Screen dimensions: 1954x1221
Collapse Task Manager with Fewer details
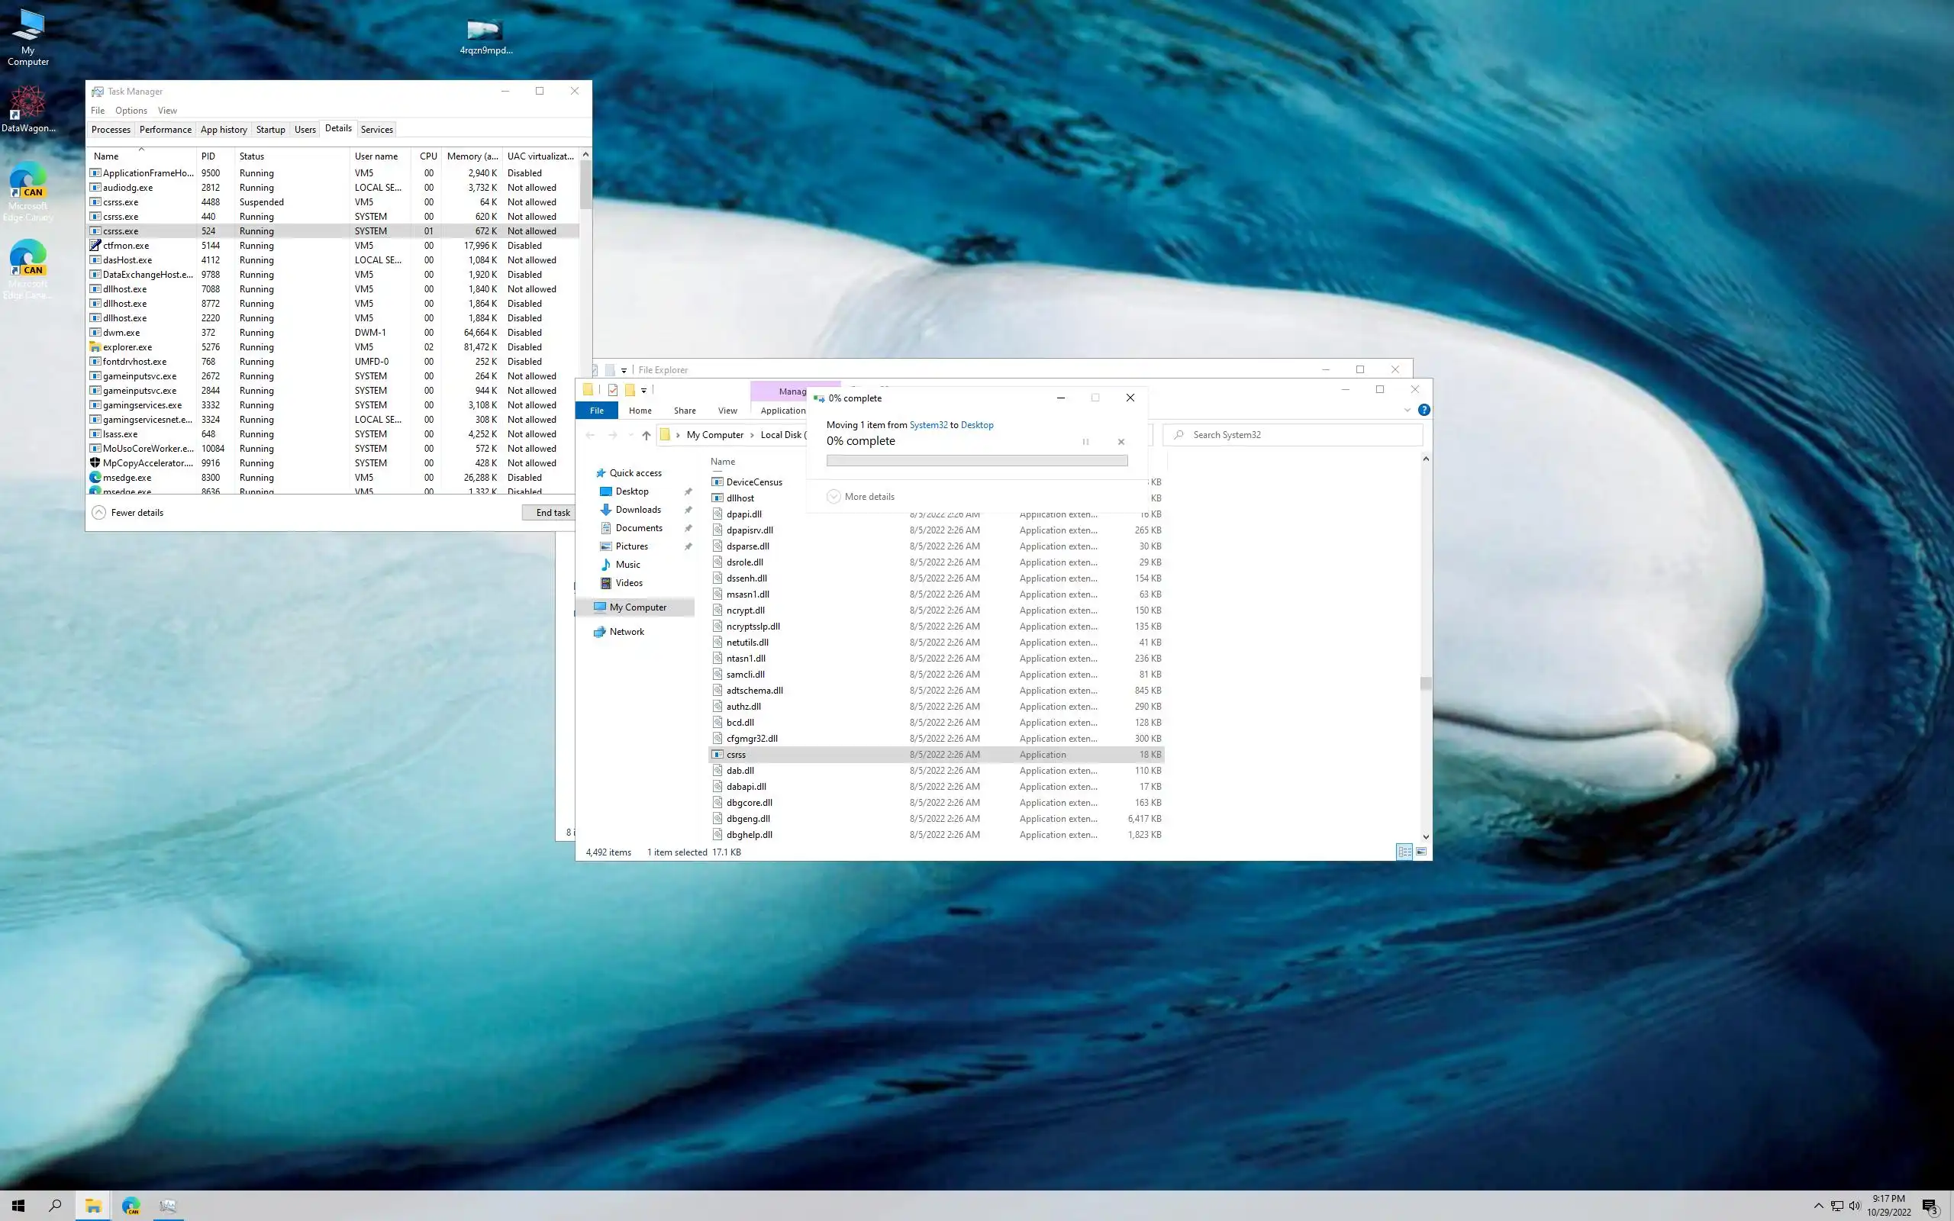[x=127, y=513]
